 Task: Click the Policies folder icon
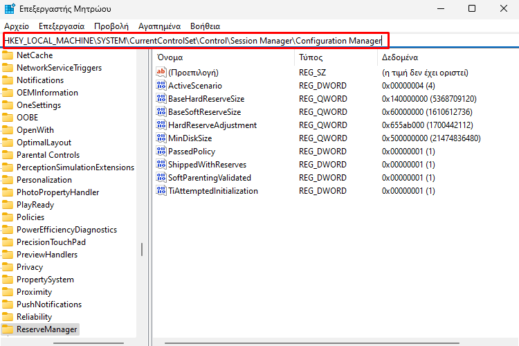(8, 217)
